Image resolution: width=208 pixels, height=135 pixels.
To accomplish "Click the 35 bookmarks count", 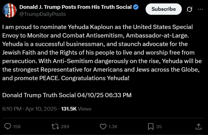I will click(159, 126).
